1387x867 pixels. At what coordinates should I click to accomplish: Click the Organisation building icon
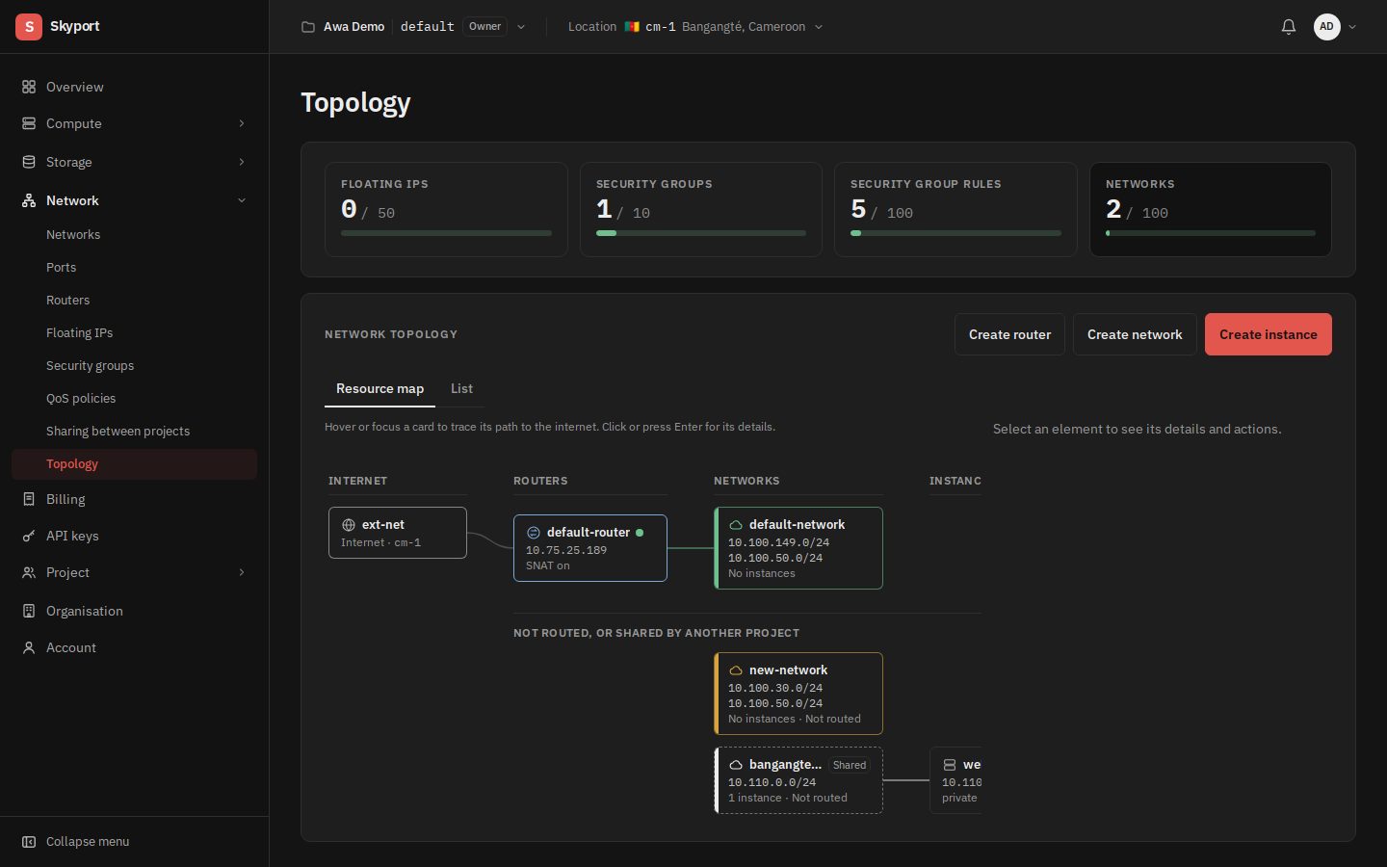click(29, 611)
